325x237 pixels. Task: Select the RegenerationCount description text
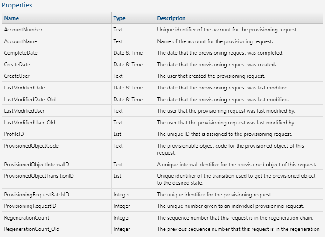click(x=234, y=218)
